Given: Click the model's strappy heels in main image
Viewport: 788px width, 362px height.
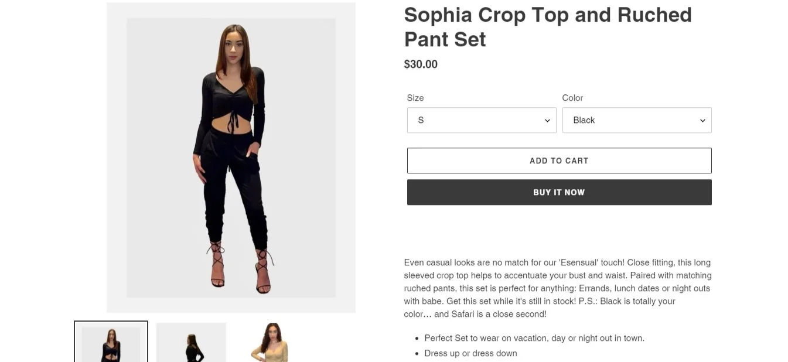Looking at the screenshot, I should click(x=240, y=268).
